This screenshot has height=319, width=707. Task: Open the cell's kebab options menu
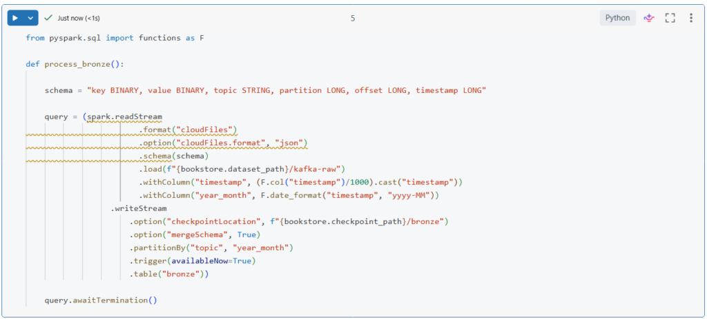click(x=690, y=18)
